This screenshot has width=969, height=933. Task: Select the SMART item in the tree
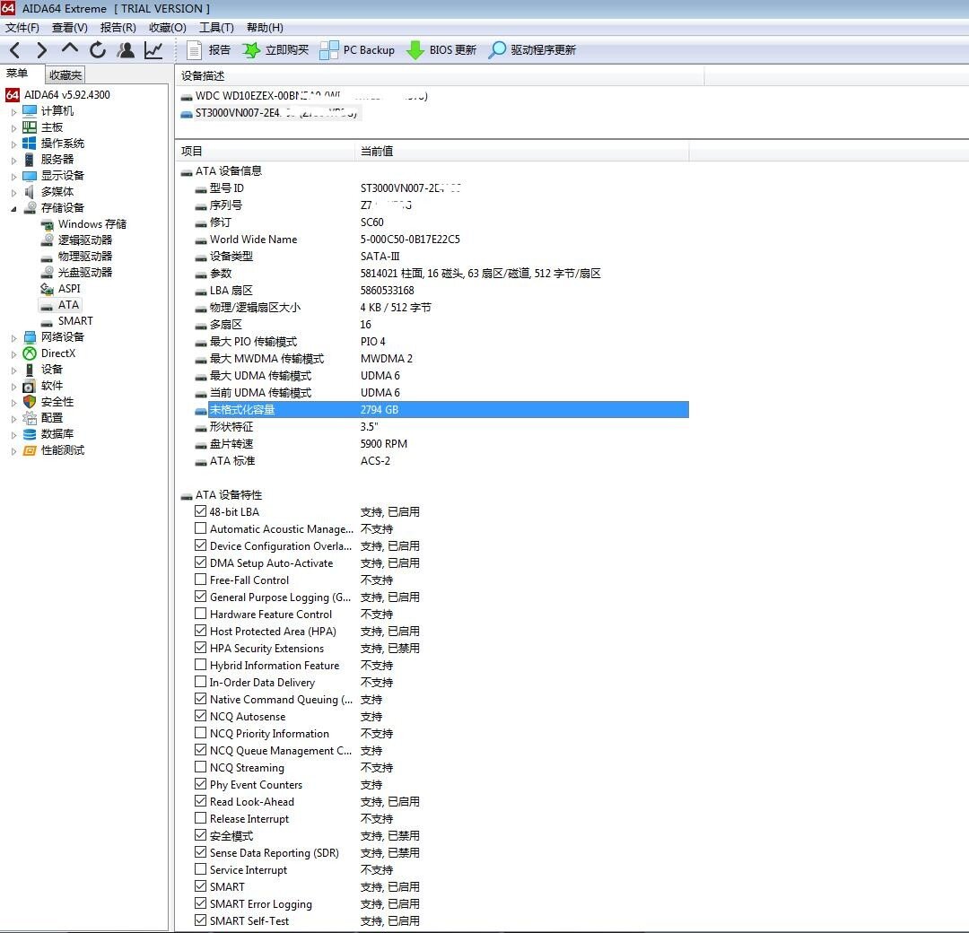[75, 321]
